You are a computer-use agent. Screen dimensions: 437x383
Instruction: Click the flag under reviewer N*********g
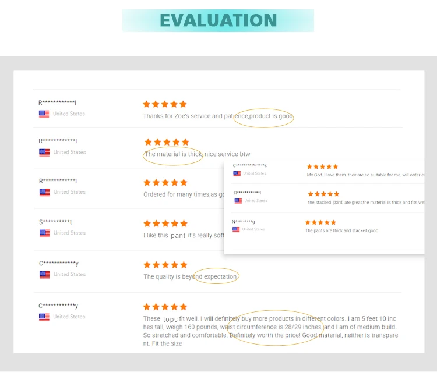click(x=236, y=229)
